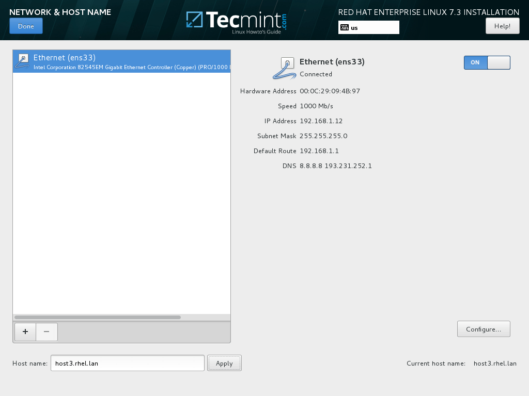Image resolution: width=529 pixels, height=396 pixels.
Task: Click Done to confirm network settings
Action: pos(26,25)
